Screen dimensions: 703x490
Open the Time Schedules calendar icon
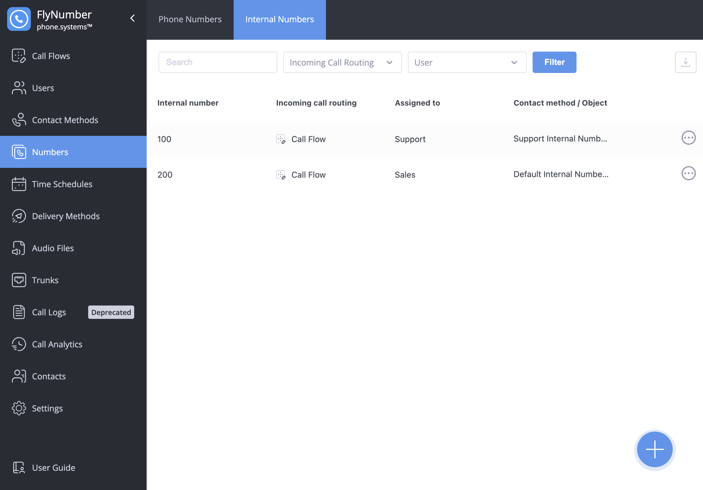click(x=19, y=184)
